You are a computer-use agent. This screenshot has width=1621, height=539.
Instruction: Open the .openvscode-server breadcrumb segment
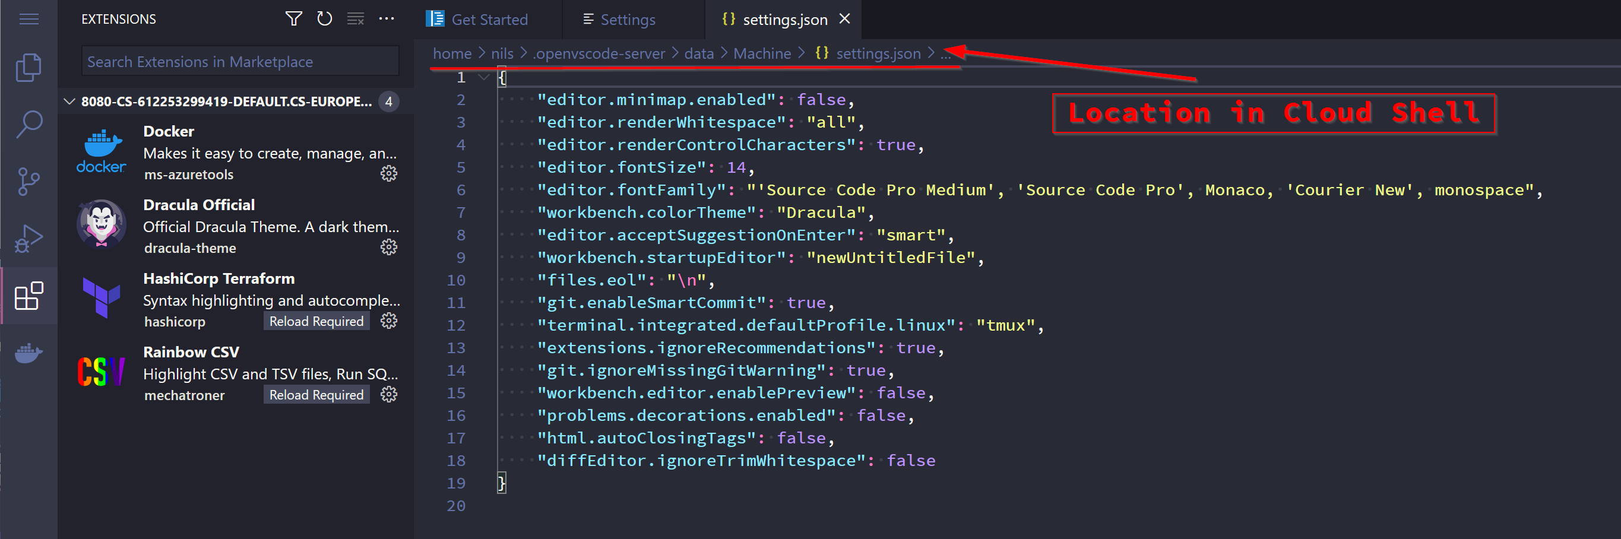point(599,53)
